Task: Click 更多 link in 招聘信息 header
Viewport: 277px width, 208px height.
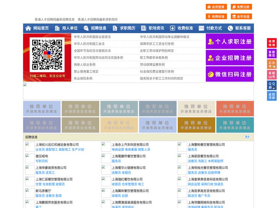Action: click(x=248, y=137)
